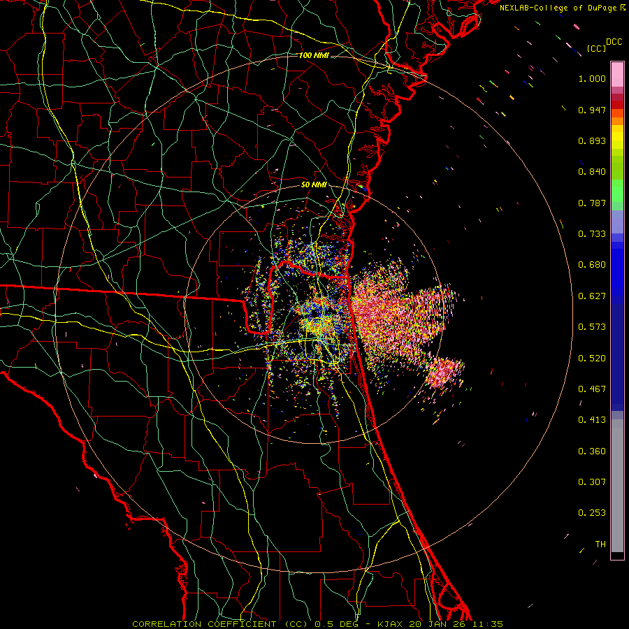Viewport: 629px width, 629px height.
Task: Click the 0.520 legend value
Action: (x=592, y=359)
